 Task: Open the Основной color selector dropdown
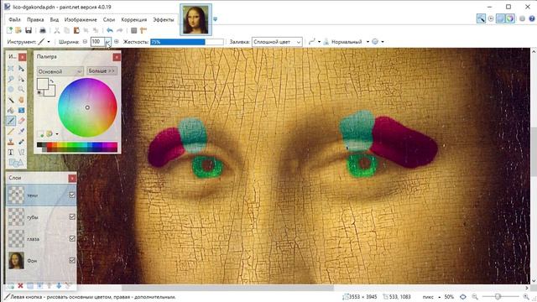60,71
